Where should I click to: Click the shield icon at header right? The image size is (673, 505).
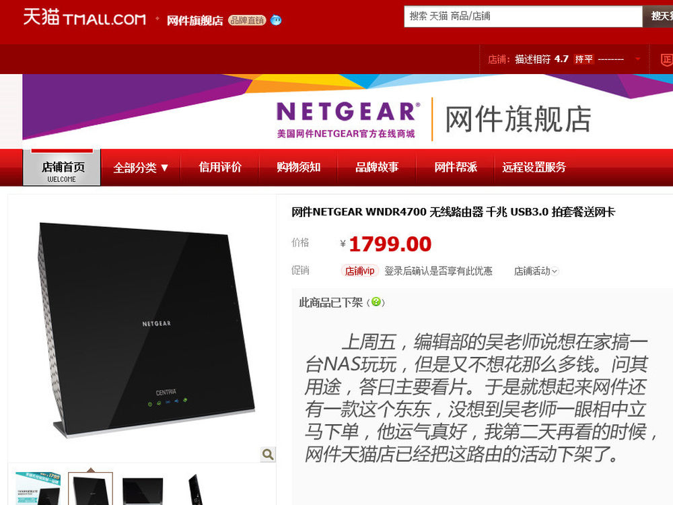666,59
